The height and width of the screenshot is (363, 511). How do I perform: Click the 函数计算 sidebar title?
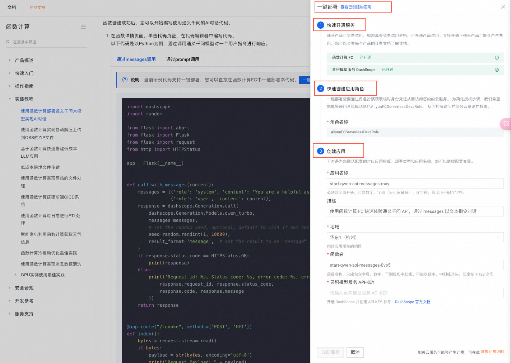click(x=18, y=27)
